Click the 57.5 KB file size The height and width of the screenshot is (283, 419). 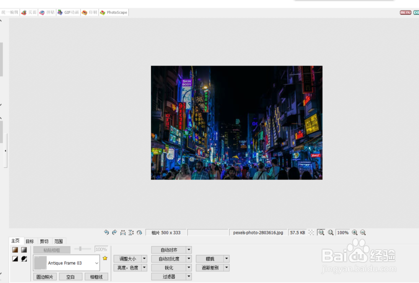[x=297, y=232]
